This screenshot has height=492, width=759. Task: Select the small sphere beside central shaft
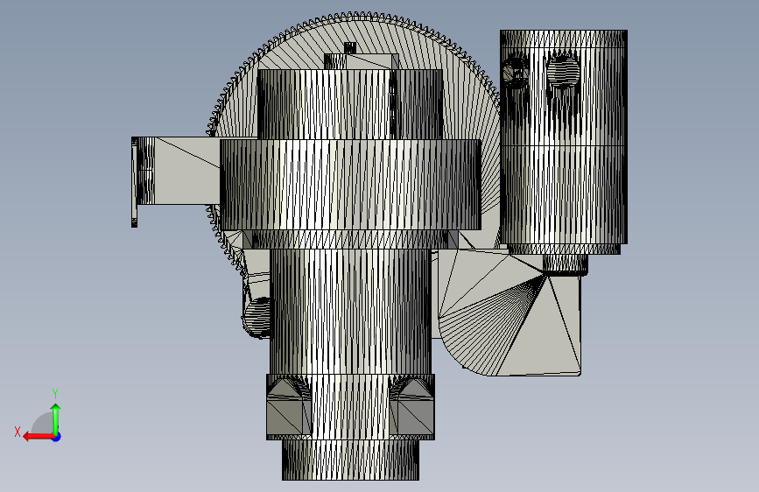point(257,317)
